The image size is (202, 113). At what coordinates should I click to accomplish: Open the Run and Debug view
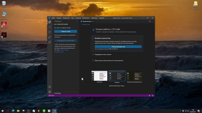click(x=50, y=37)
